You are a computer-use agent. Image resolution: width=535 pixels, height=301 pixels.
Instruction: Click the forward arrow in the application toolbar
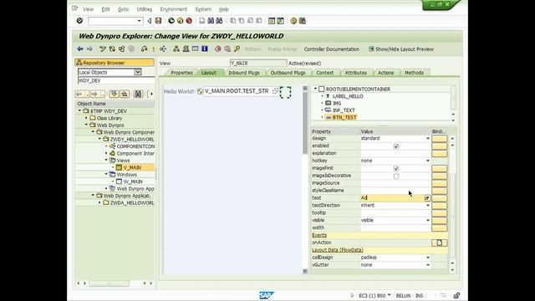coord(89,49)
